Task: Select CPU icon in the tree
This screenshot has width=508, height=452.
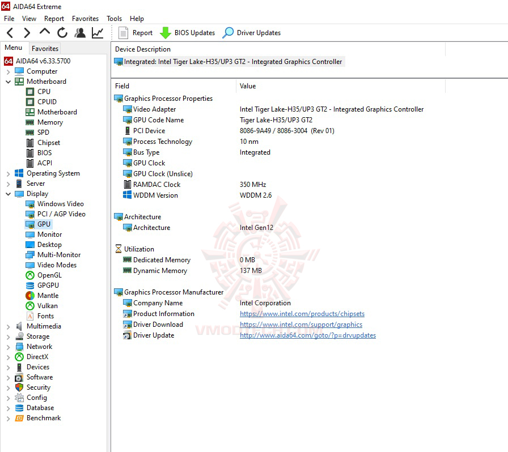Action: (x=30, y=92)
